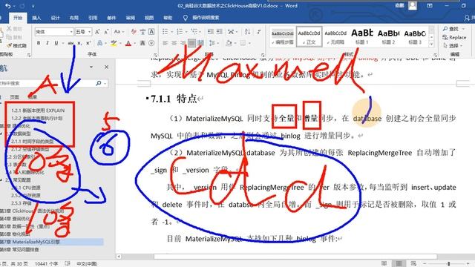Image resolution: width=475 pixels, height=267 pixels.
Task: Apply underline to text
Action: (56, 43)
